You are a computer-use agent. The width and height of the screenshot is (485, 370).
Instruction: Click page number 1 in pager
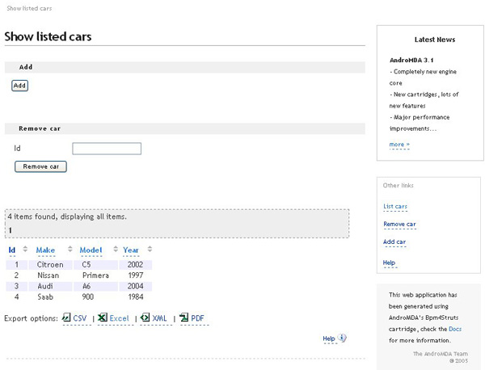coord(11,230)
